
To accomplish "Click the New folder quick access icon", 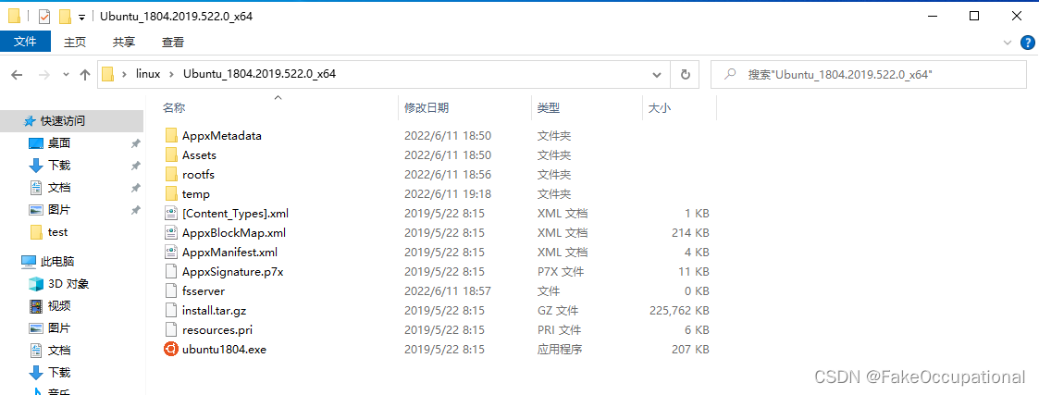I will click(65, 17).
